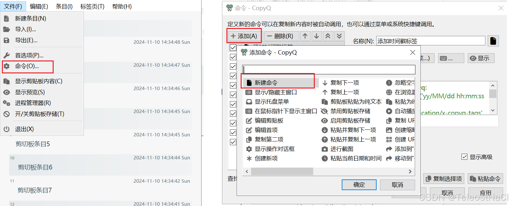
Task: Toggle the 显示高级 checkbox
Action: [x=464, y=157]
